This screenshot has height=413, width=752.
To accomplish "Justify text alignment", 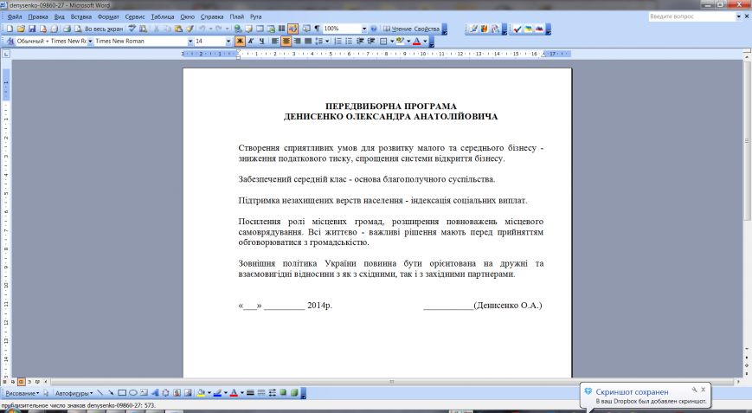I will click(308, 42).
